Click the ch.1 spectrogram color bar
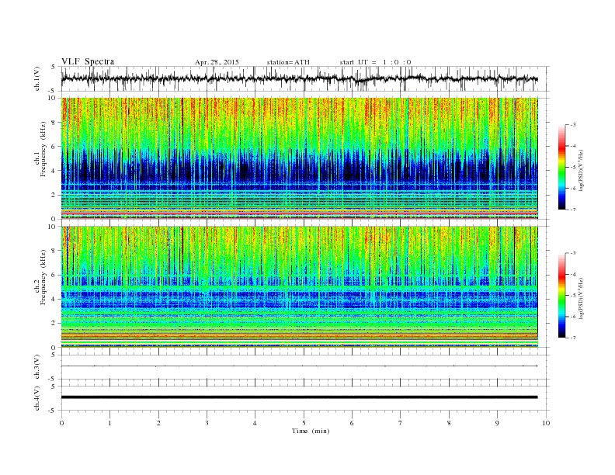Image resolution: width=615 pixels, height=475 pixels. coord(562,167)
